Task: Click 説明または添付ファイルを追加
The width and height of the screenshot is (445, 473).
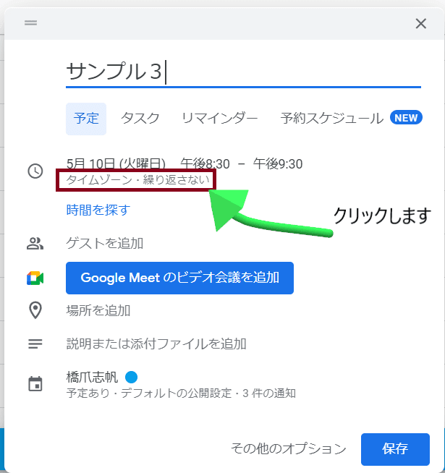Action: tap(156, 344)
